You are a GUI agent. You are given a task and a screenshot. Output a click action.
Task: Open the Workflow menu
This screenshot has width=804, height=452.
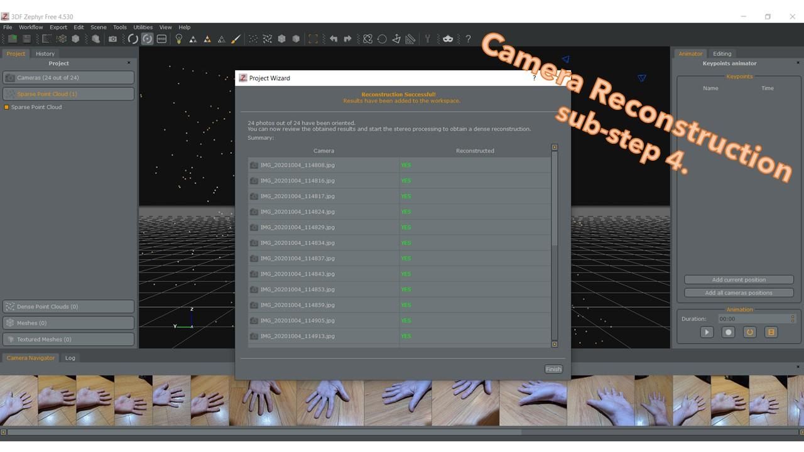pyautogui.click(x=30, y=27)
